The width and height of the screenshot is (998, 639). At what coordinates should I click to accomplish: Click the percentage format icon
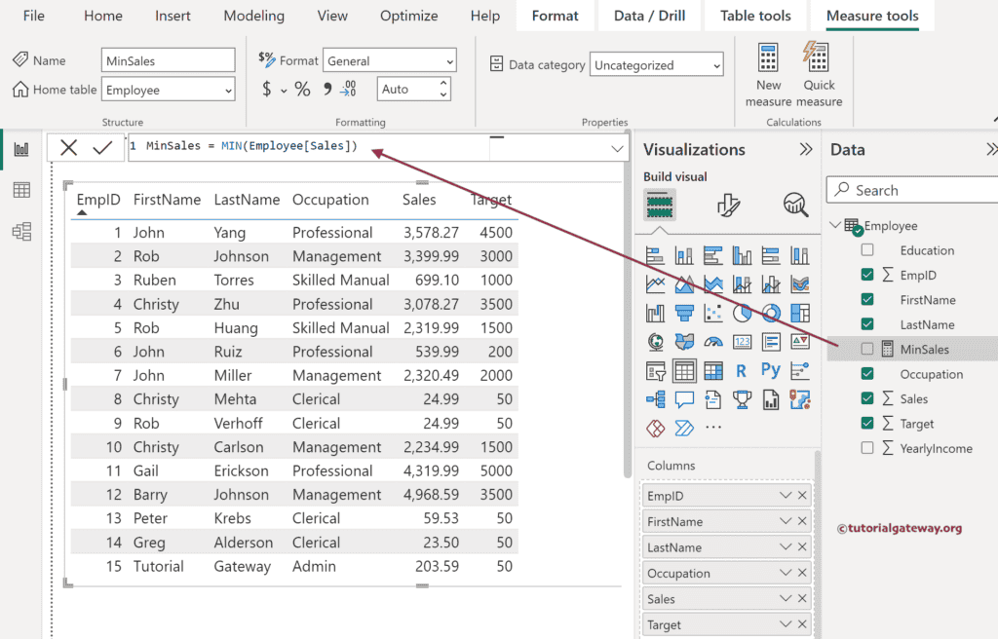(x=302, y=90)
